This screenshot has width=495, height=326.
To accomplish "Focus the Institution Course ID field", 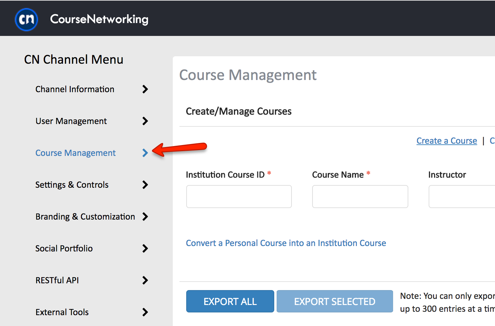I will [239, 197].
